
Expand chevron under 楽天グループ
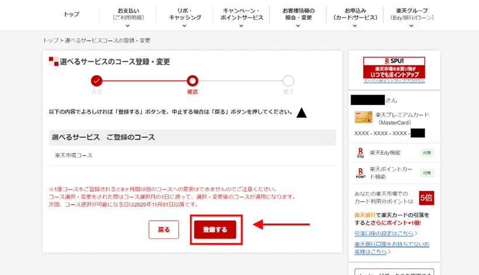[411, 26]
